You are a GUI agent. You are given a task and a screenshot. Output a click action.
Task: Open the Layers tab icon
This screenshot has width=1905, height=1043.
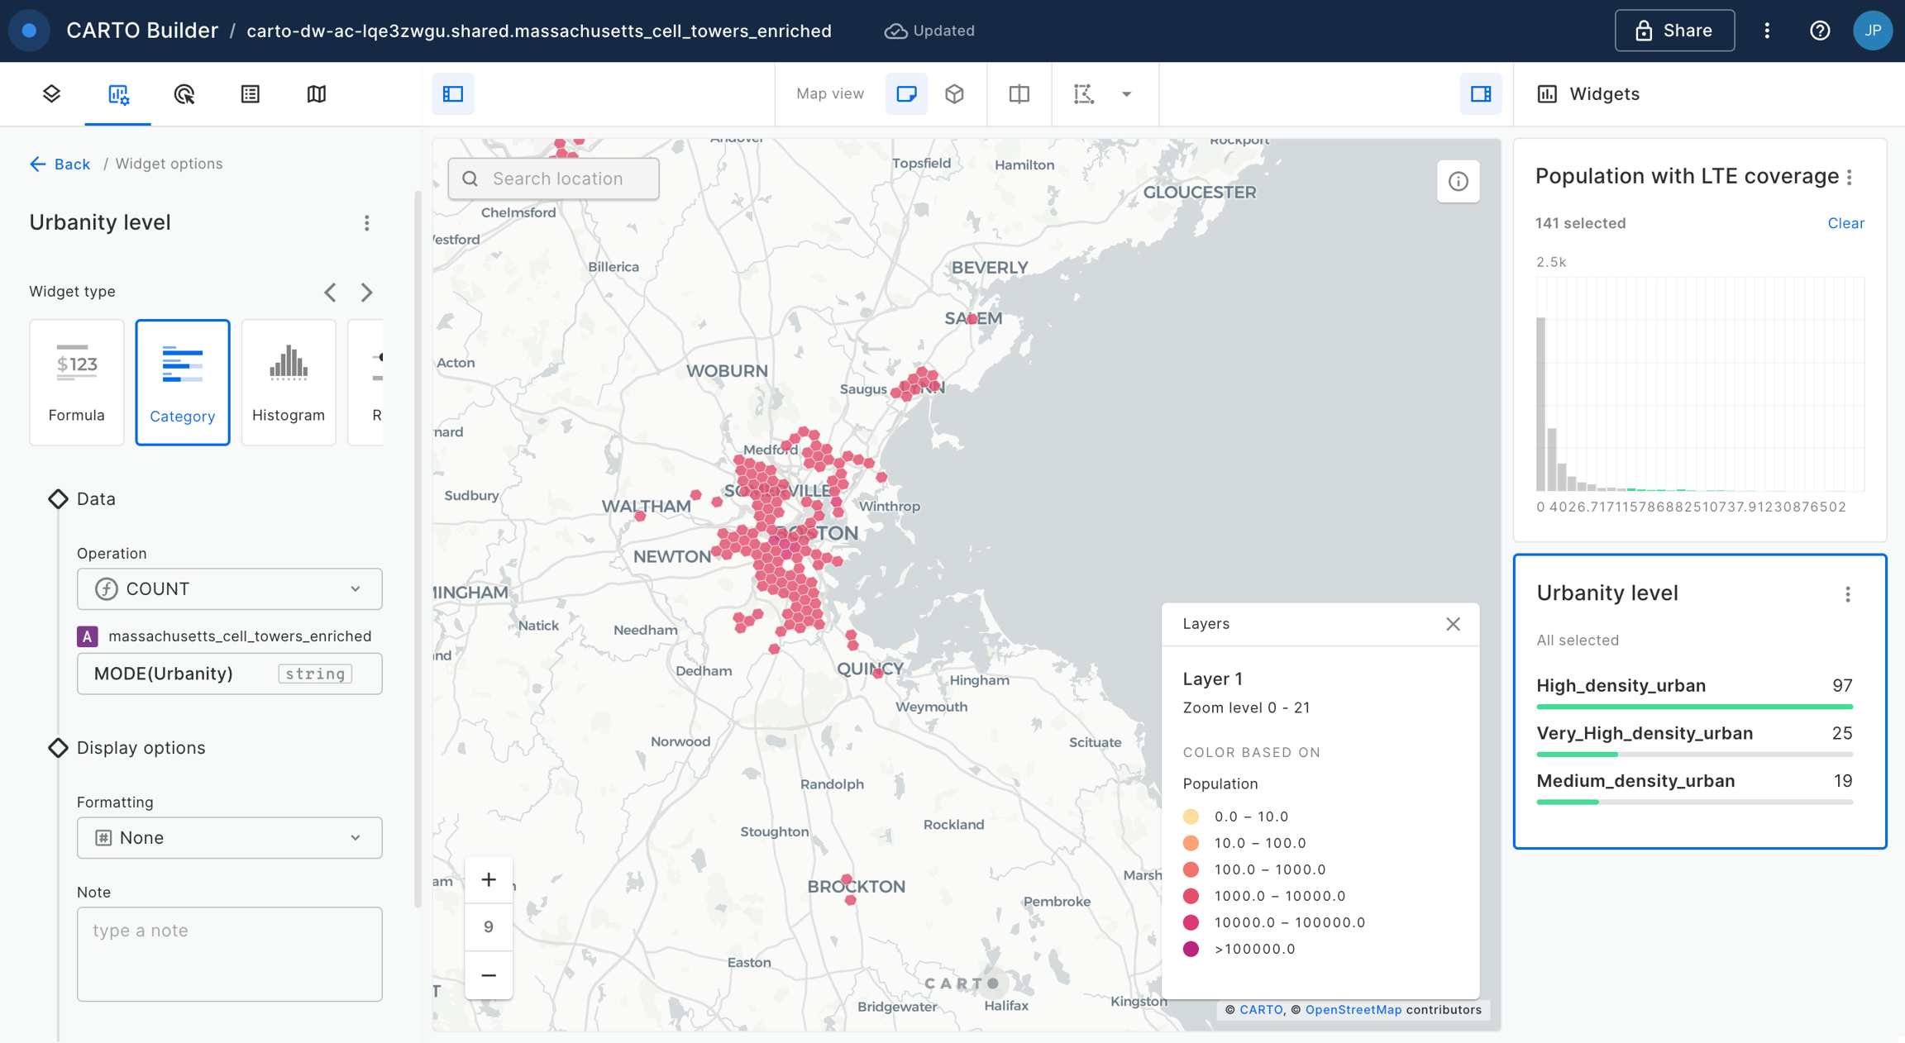[x=51, y=93]
